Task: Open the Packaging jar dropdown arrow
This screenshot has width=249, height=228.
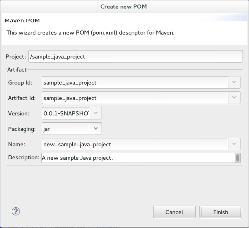Action: click(95, 128)
